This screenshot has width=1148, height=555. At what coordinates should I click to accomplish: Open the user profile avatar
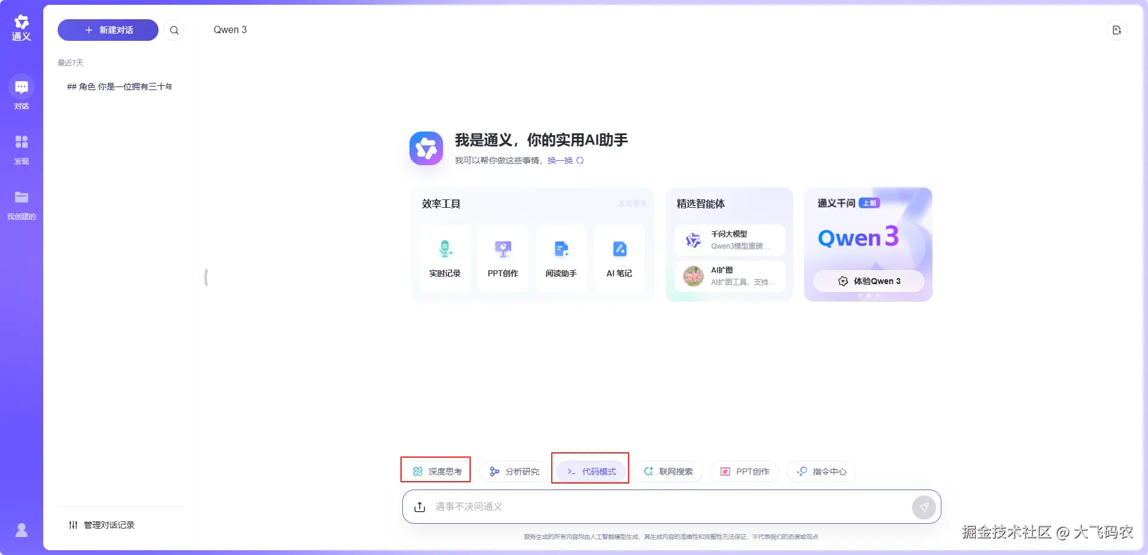point(22,530)
